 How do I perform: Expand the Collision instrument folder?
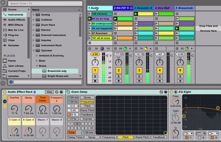tap(33, 20)
